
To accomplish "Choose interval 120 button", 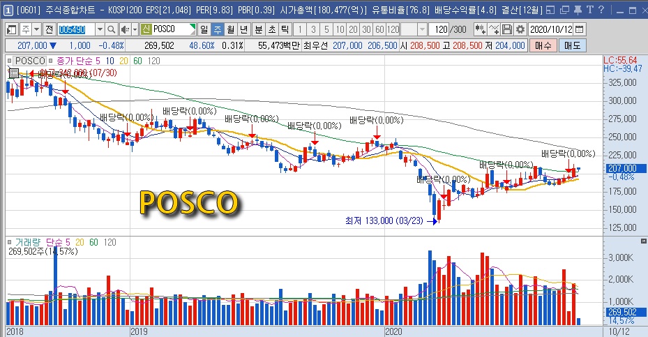I will 393,29.
